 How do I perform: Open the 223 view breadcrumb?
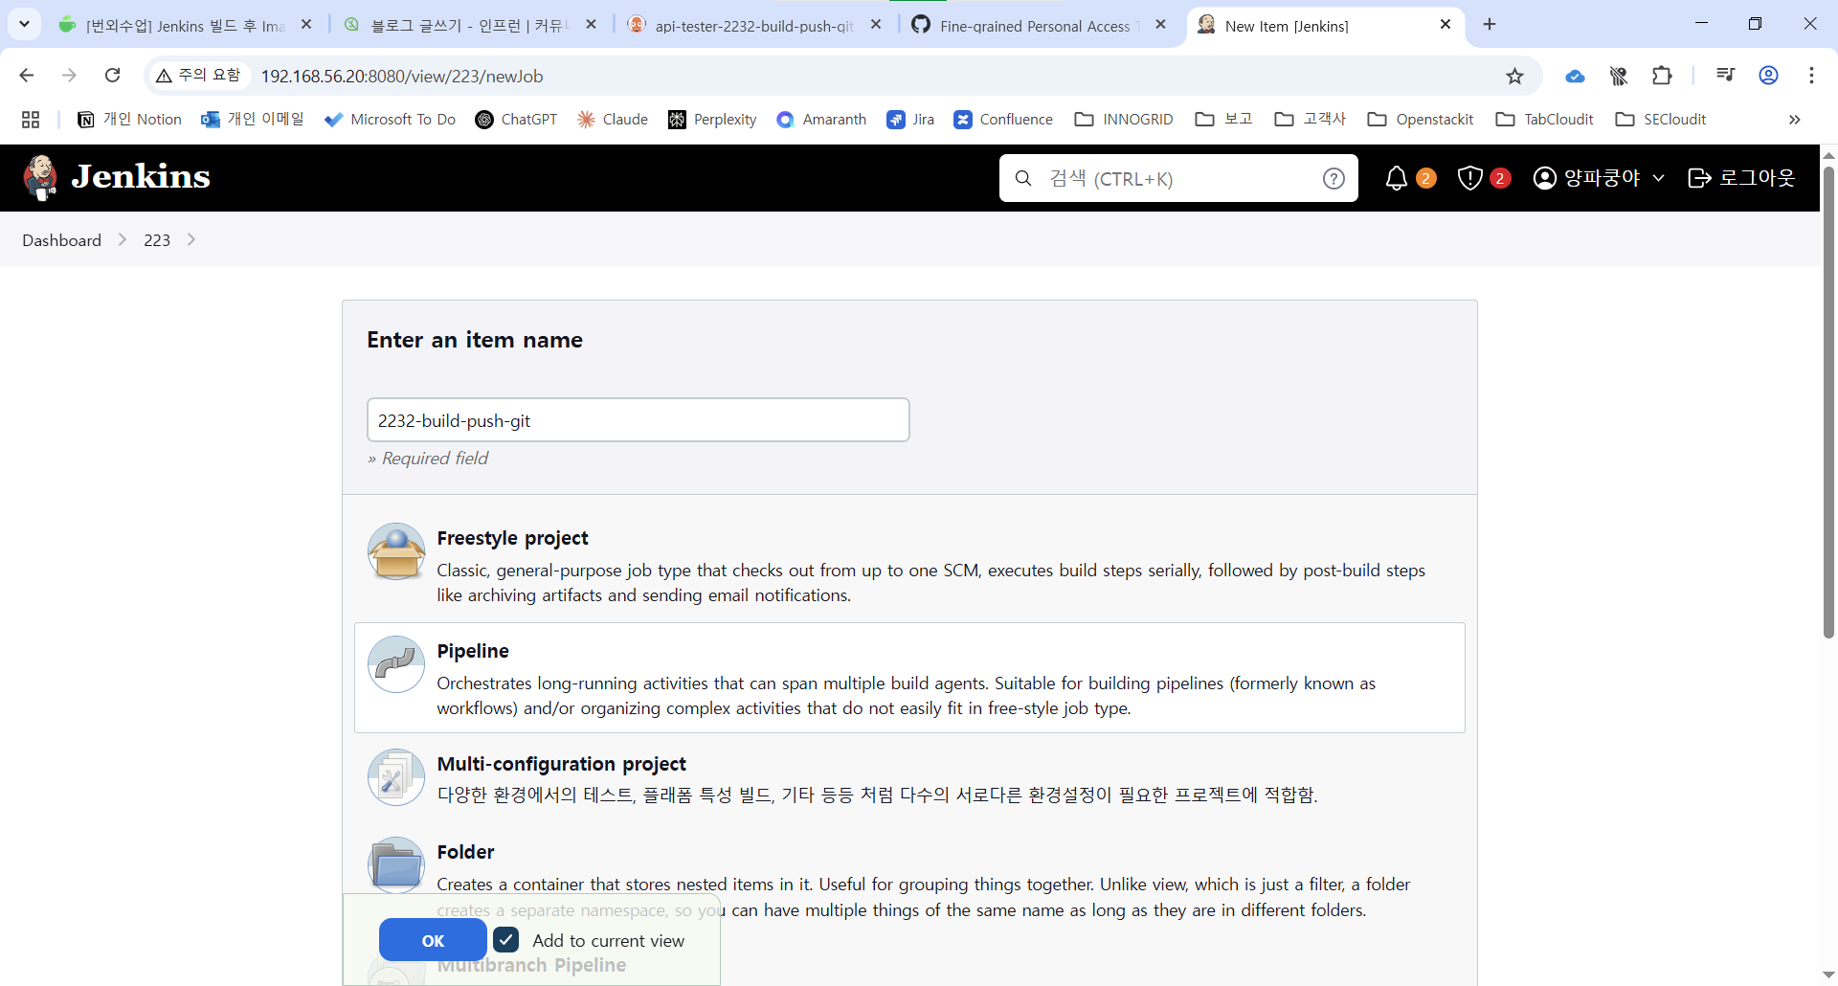157,240
